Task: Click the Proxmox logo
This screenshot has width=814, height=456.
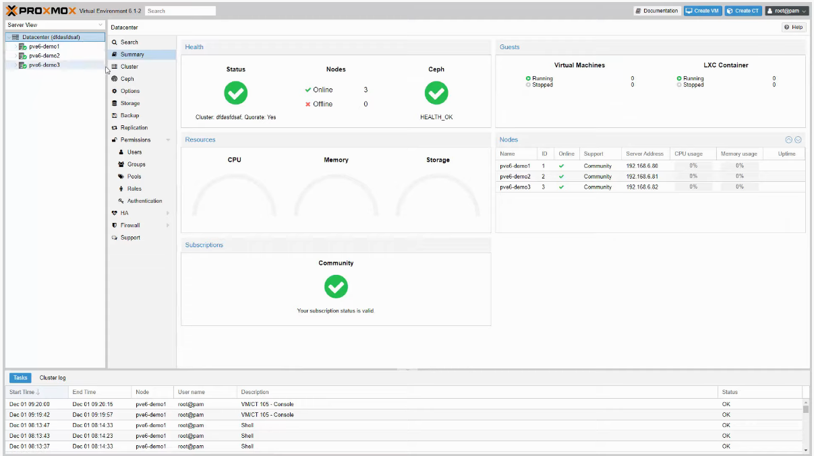Action: click(40, 11)
